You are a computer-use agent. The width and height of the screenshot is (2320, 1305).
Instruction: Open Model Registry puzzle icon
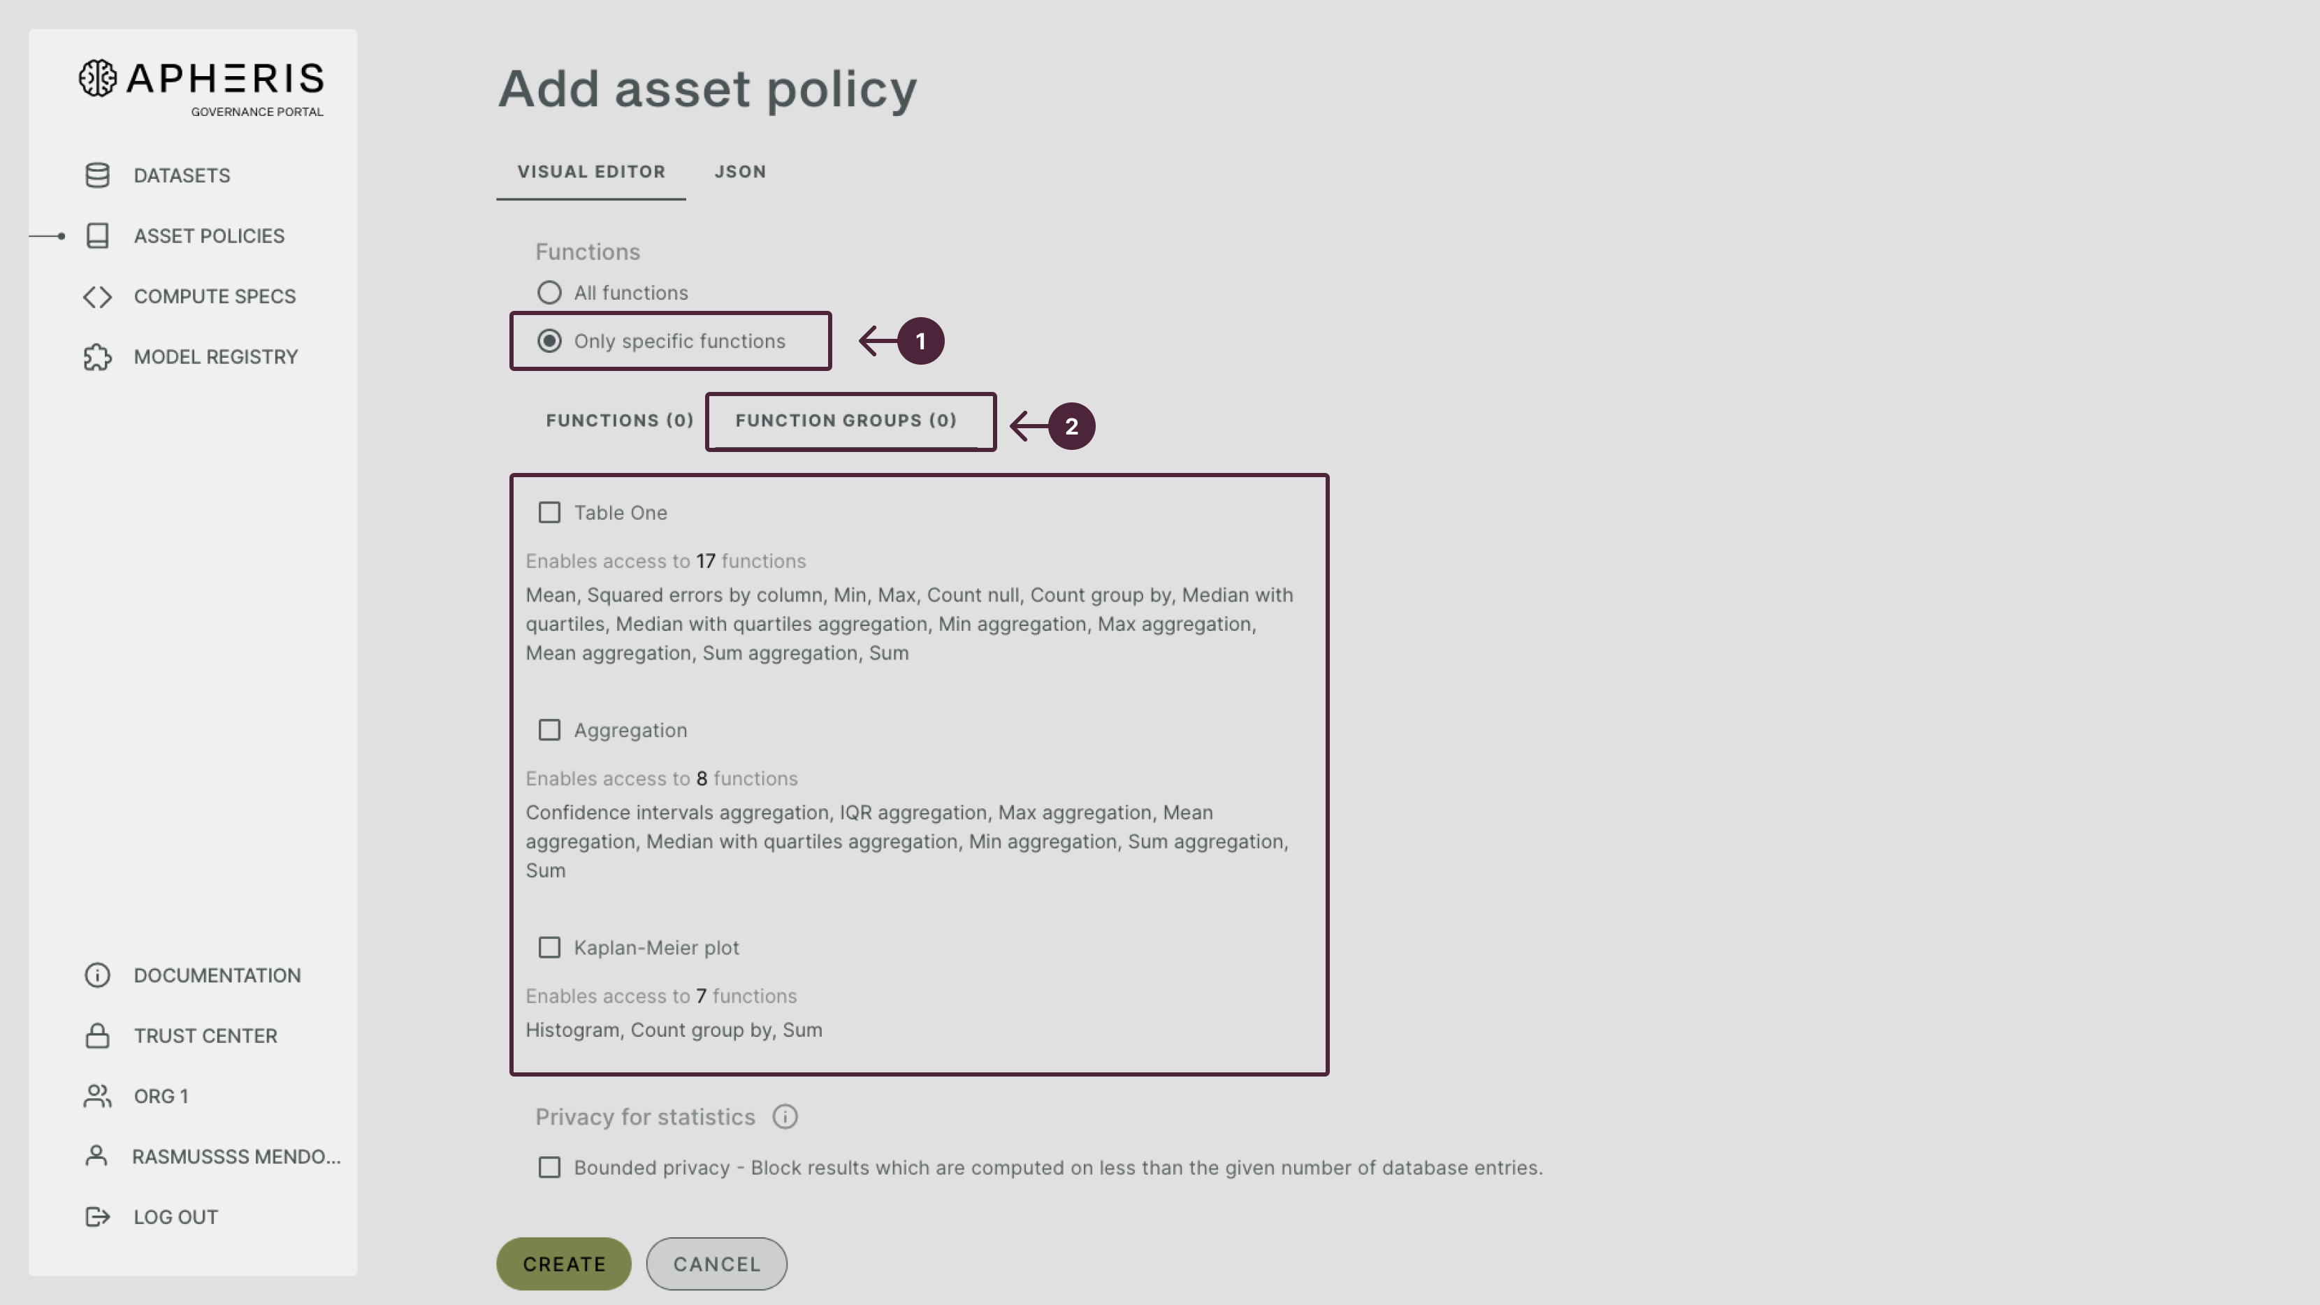97,357
